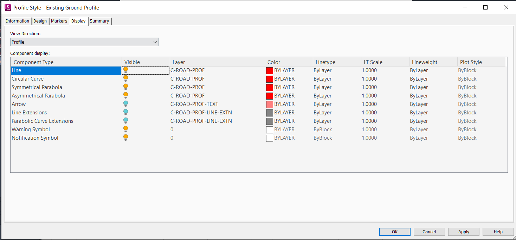Hide the Arrow component using its lightbulb
Image resolution: width=516 pixels, height=240 pixels.
coord(125,104)
